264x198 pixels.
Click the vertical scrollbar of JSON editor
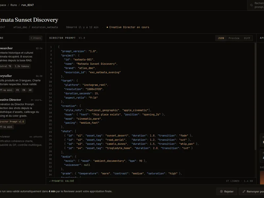click(255, 96)
